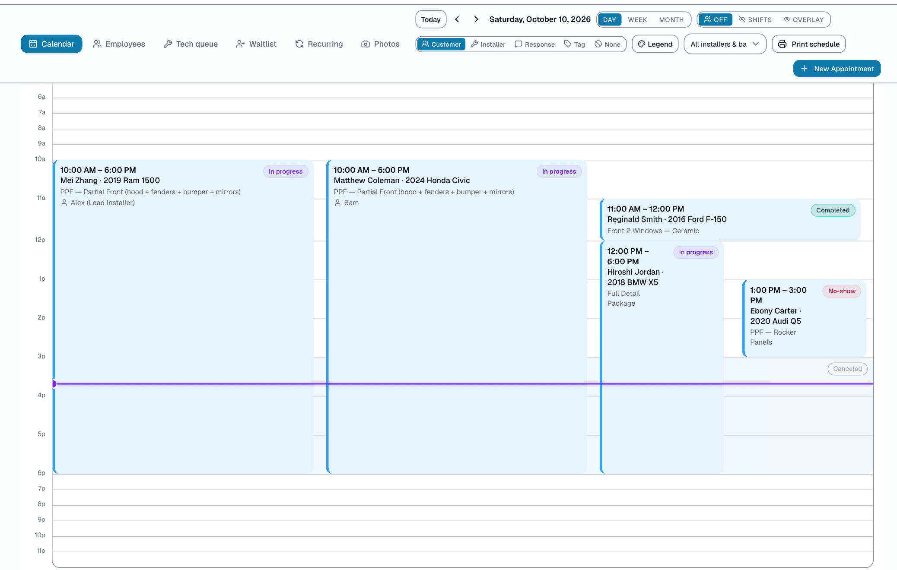Set coloring to None
897x570 pixels.
[608, 44]
